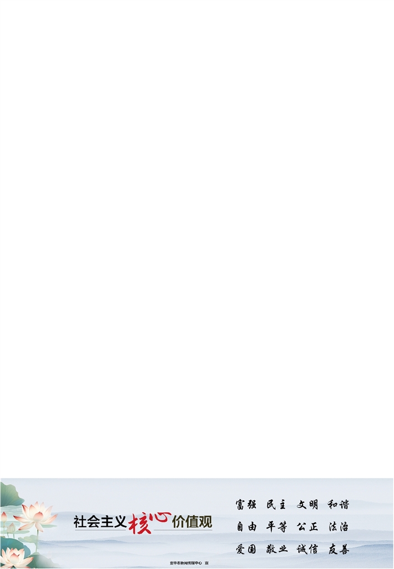Click the word 民主
This screenshot has height=569, width=394.
click(x=276, y=505)
